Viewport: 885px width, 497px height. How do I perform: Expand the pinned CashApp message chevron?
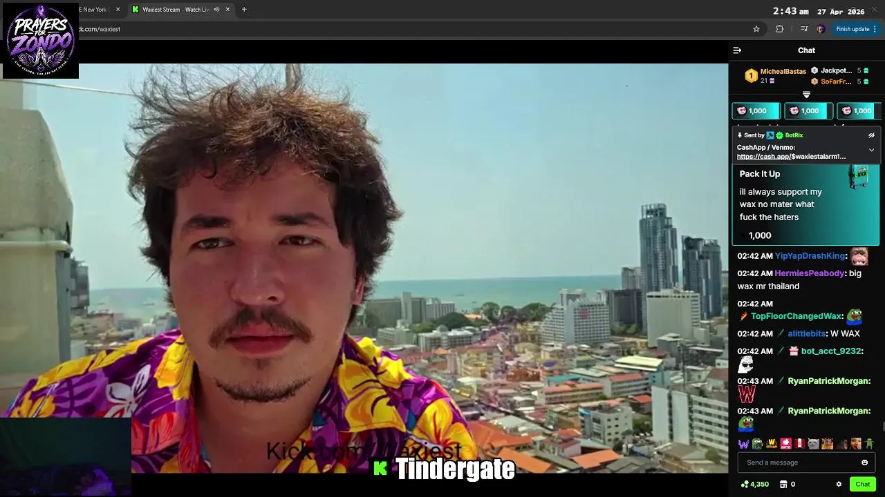click(x=871, y=150)
